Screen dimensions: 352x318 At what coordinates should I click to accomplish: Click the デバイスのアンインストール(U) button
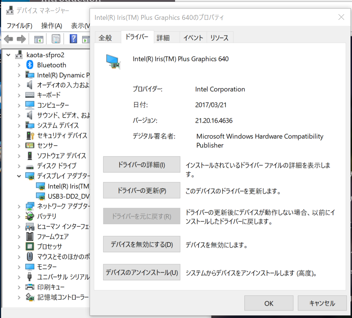click(141, 272)
